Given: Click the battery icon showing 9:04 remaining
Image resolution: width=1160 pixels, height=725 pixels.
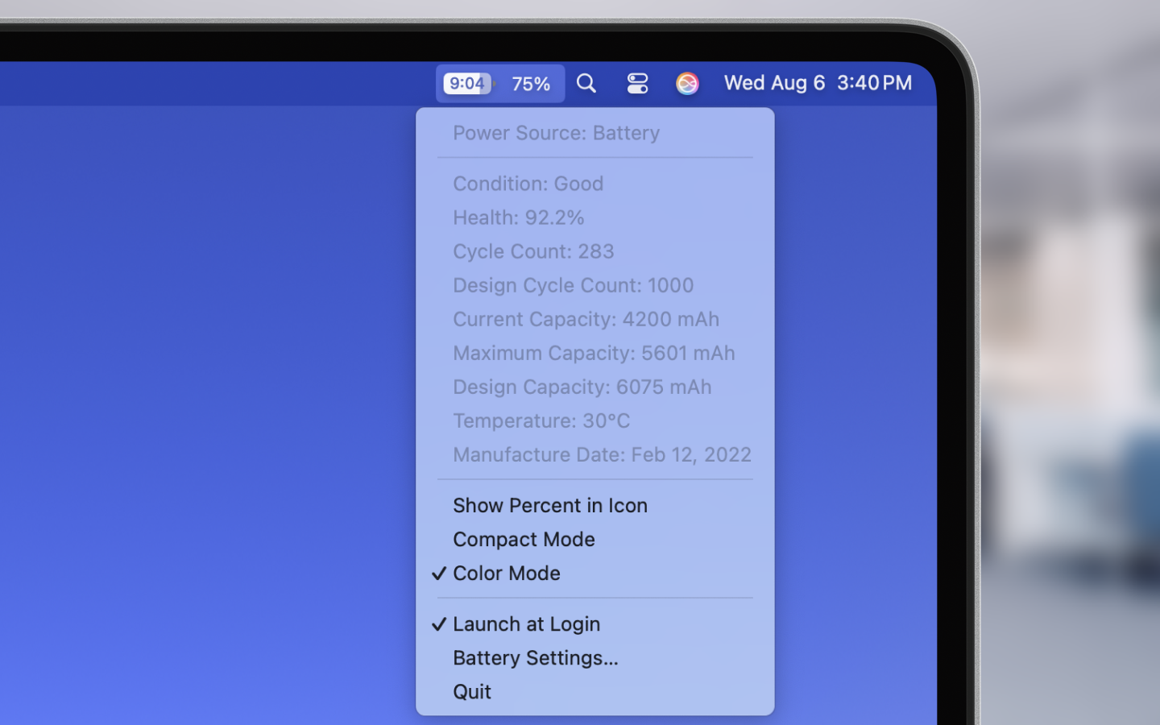Looking at the screenshot, I should coord(467,83).
